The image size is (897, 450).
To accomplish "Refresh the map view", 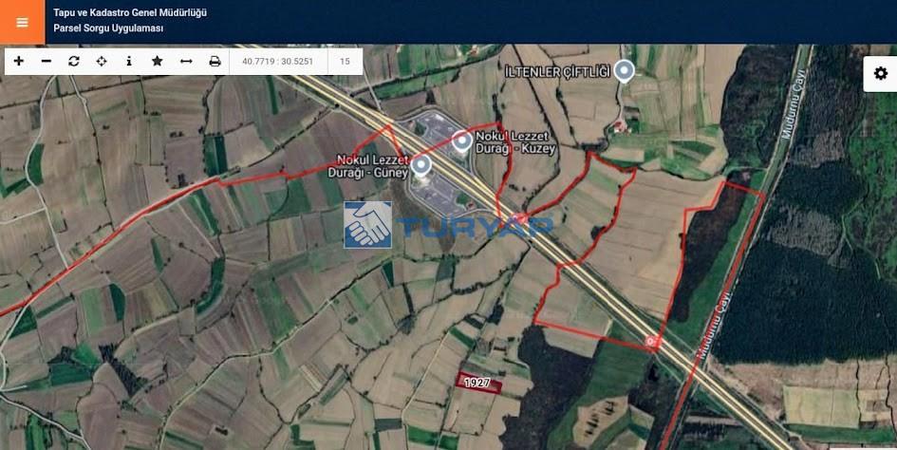I will coord(74,62).
